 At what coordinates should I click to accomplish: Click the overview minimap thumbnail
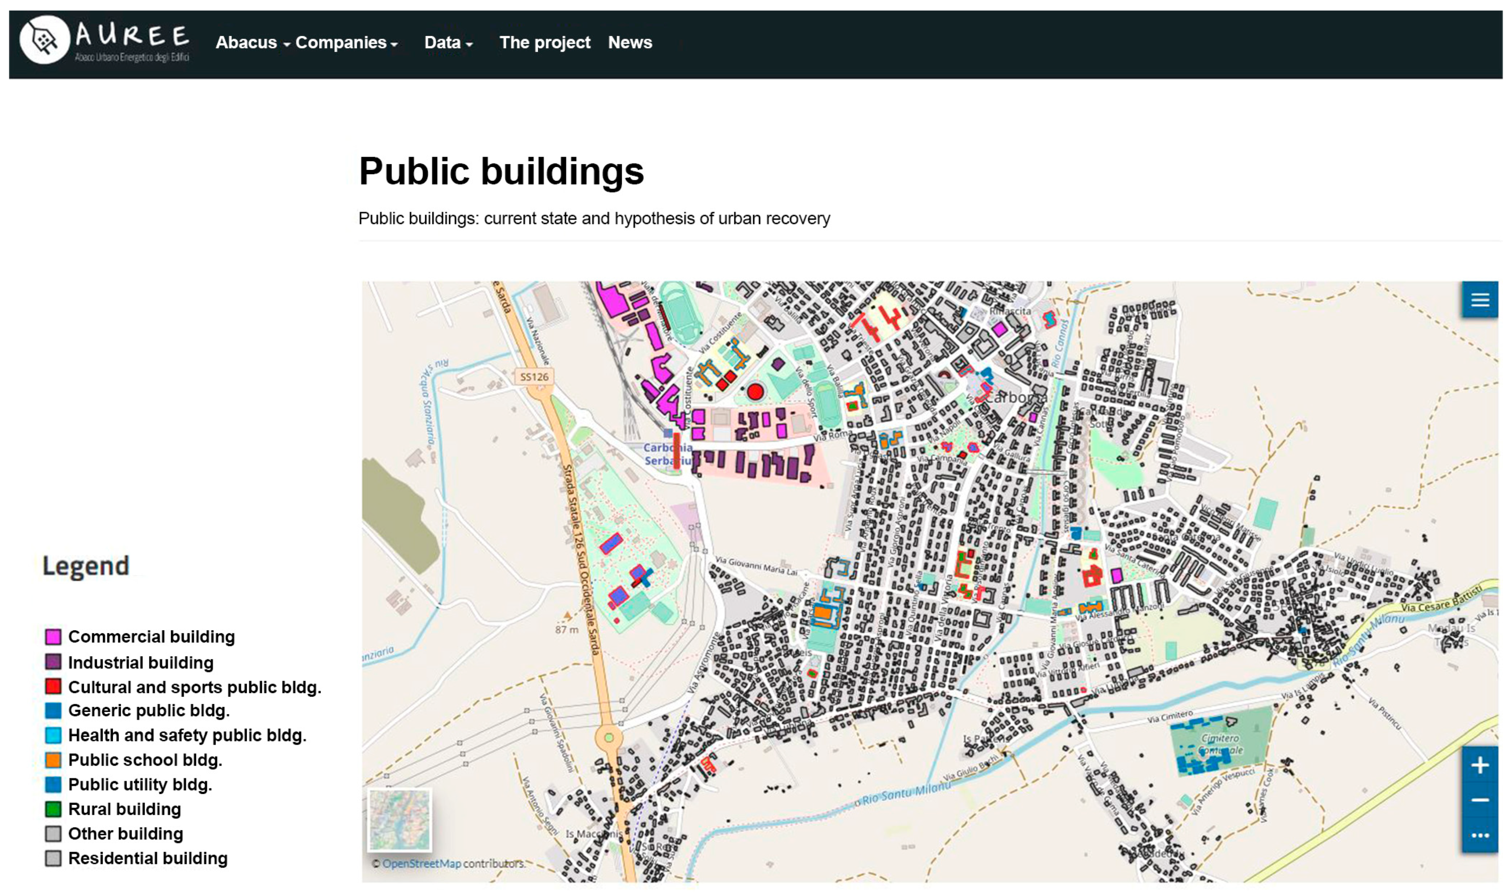click(x=399, y=821)
